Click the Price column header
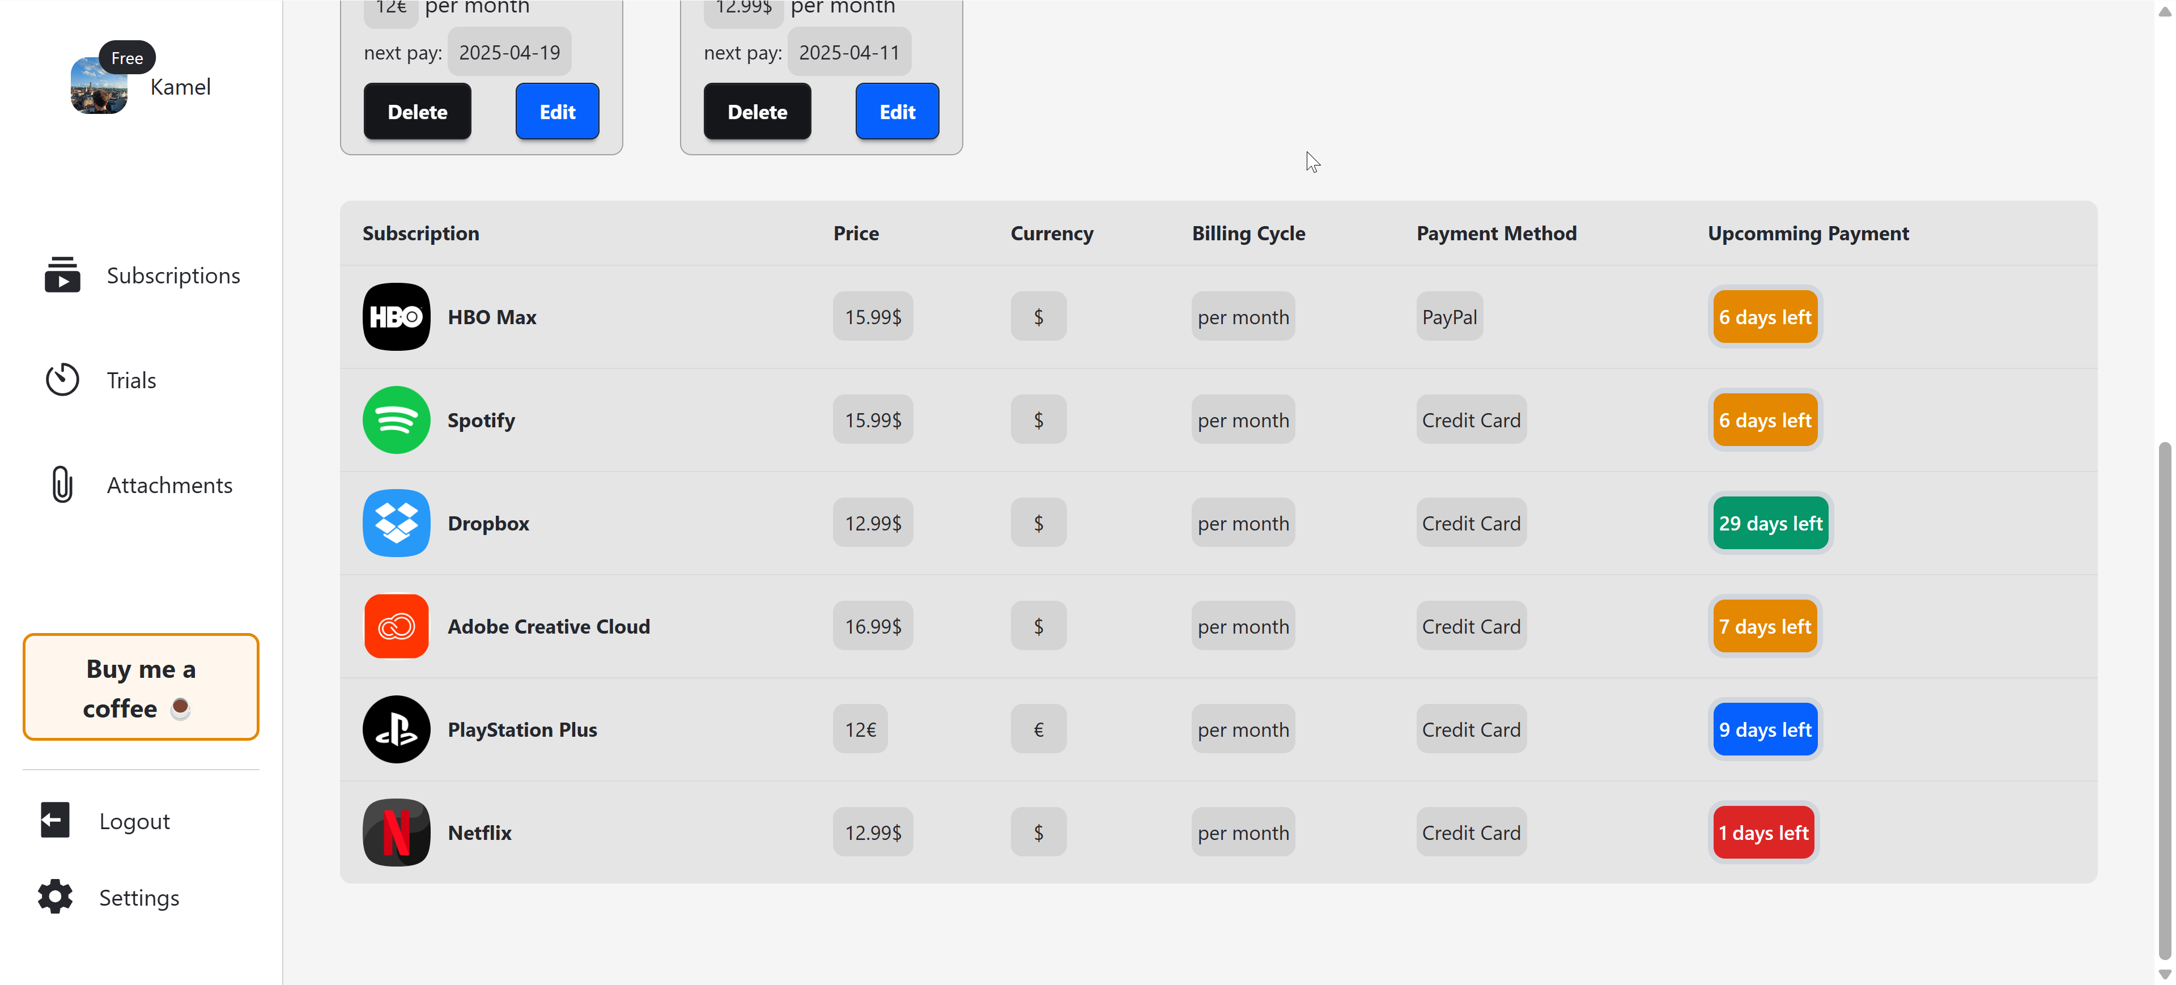2176x985 pixels. 856,233
